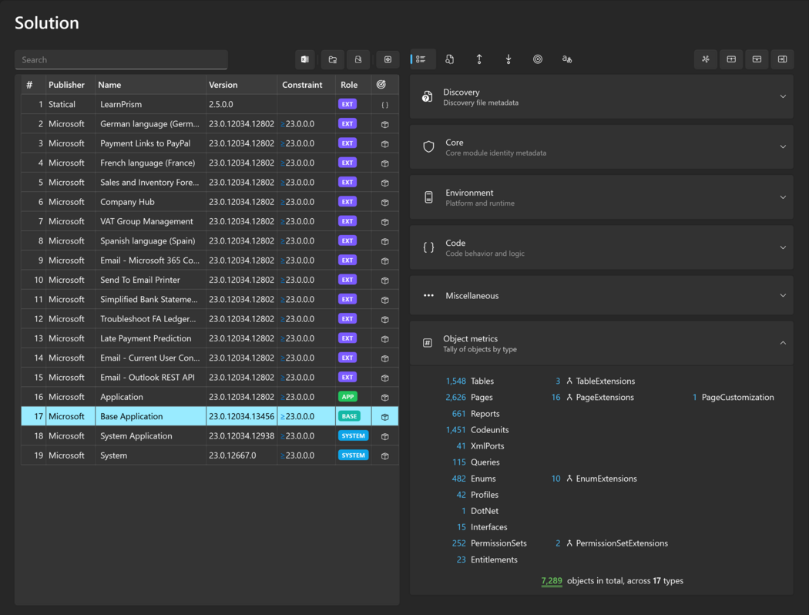Click the 7,289 total objects link

(552, 581)
